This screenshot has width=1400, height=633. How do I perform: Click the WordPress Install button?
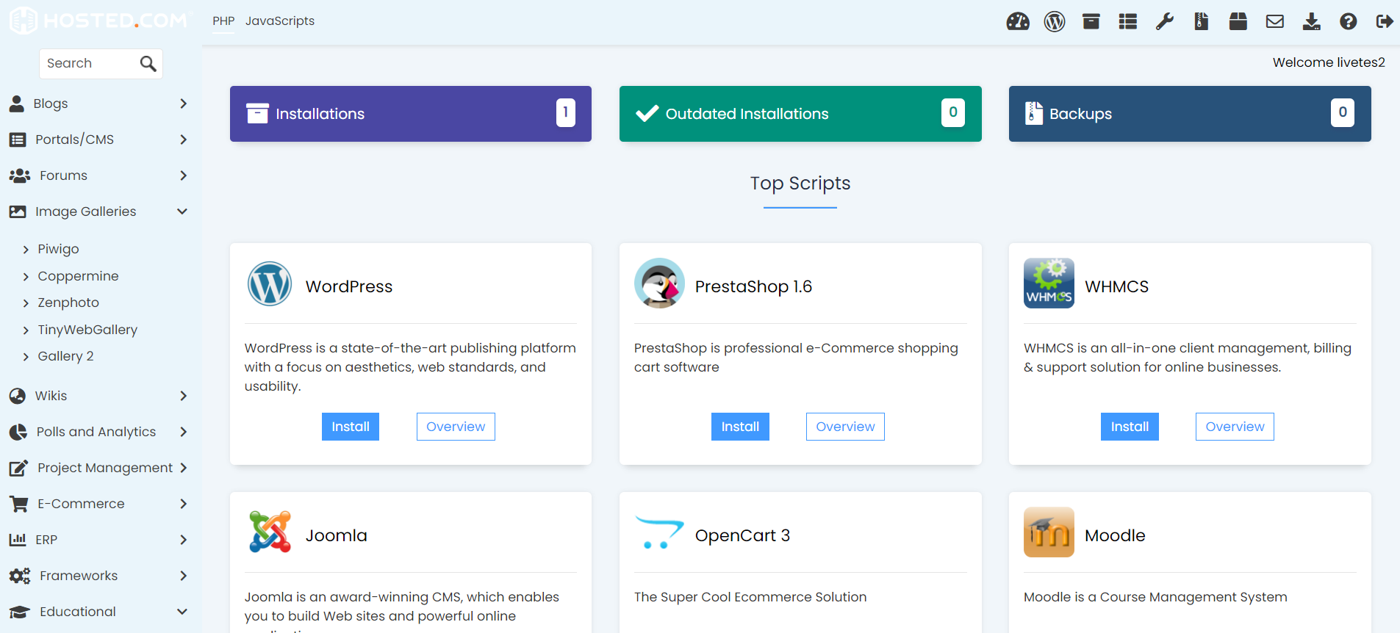(351, 427)
